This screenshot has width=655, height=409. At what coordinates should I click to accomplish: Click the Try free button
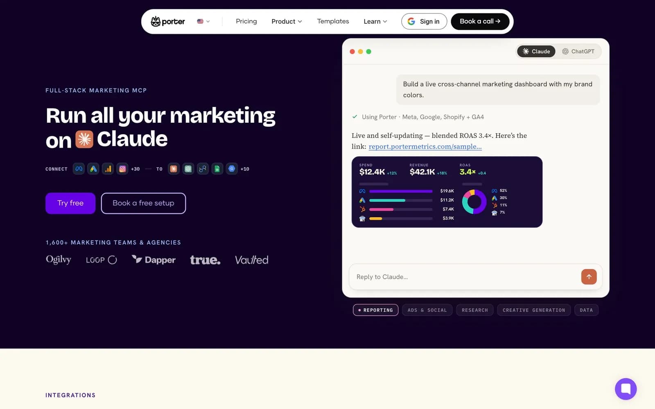(x=70, y=203)
